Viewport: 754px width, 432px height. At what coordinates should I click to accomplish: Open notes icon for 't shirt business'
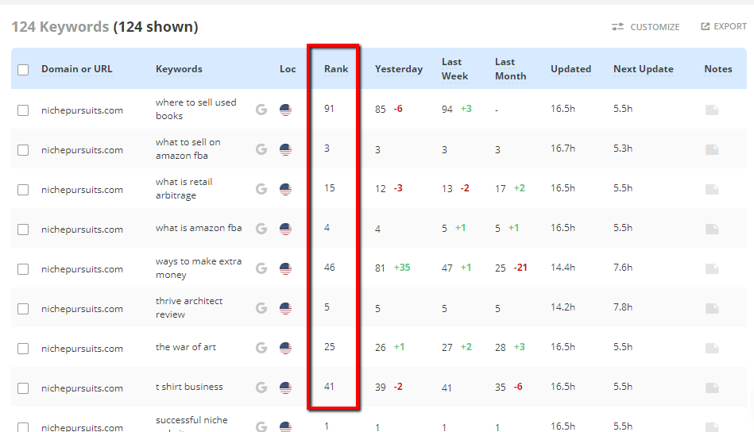click(712, 388)
